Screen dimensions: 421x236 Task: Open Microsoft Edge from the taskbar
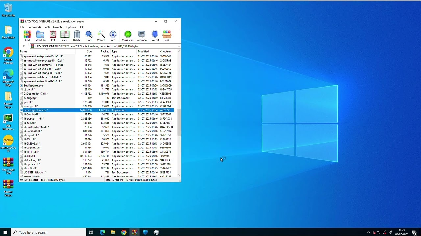(102, 232)
